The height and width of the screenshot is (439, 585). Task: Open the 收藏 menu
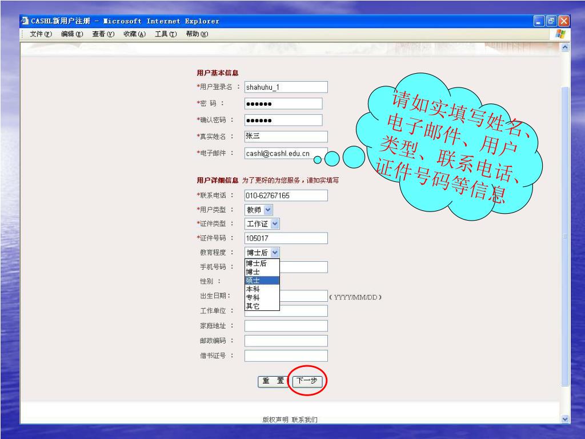click(x=134, y=34)
